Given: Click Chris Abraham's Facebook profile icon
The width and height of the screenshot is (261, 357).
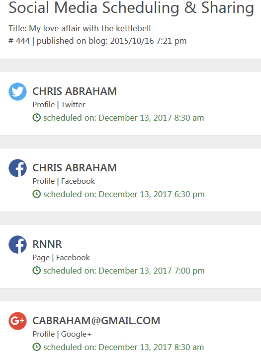Looking at the screenshot, I should point(17,168).
